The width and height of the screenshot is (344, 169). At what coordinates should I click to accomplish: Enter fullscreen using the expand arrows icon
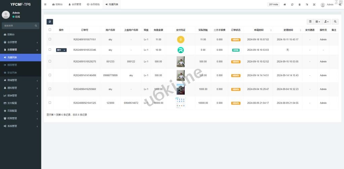point(314,5)
